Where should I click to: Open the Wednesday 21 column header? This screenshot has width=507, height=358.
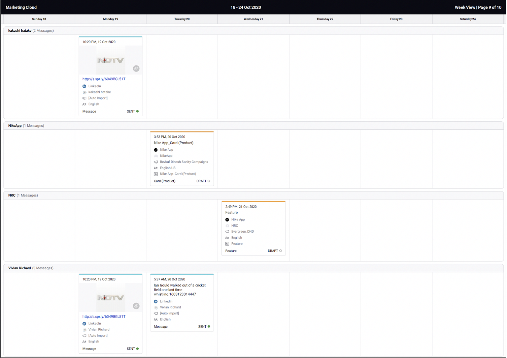(x=253, y=19)
